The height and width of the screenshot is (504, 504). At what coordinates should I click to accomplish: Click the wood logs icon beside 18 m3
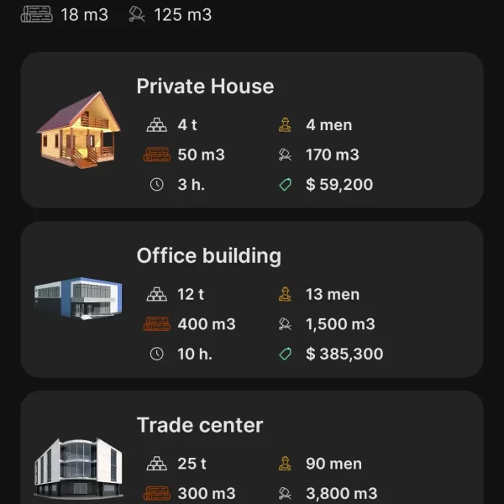pos(36,14)
